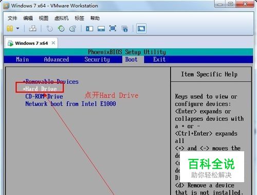The image size is (257, 195).
Task: Switch to the BIOS Security tab
Action: coord(97,59)
